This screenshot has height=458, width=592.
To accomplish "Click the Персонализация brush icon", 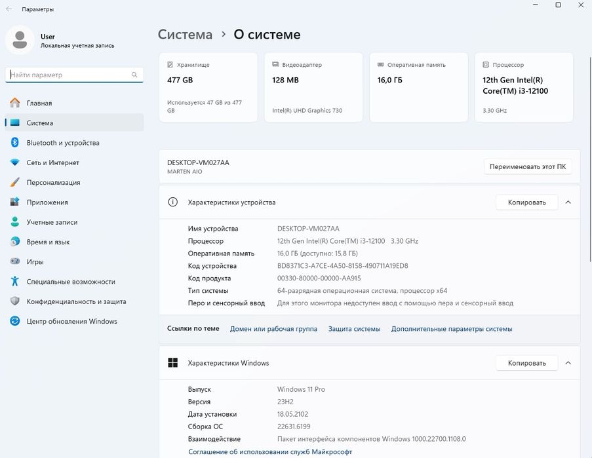I will (x=14, y=182).
